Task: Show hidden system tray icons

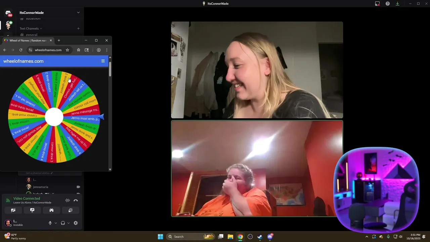Action: tap(367, 237)
